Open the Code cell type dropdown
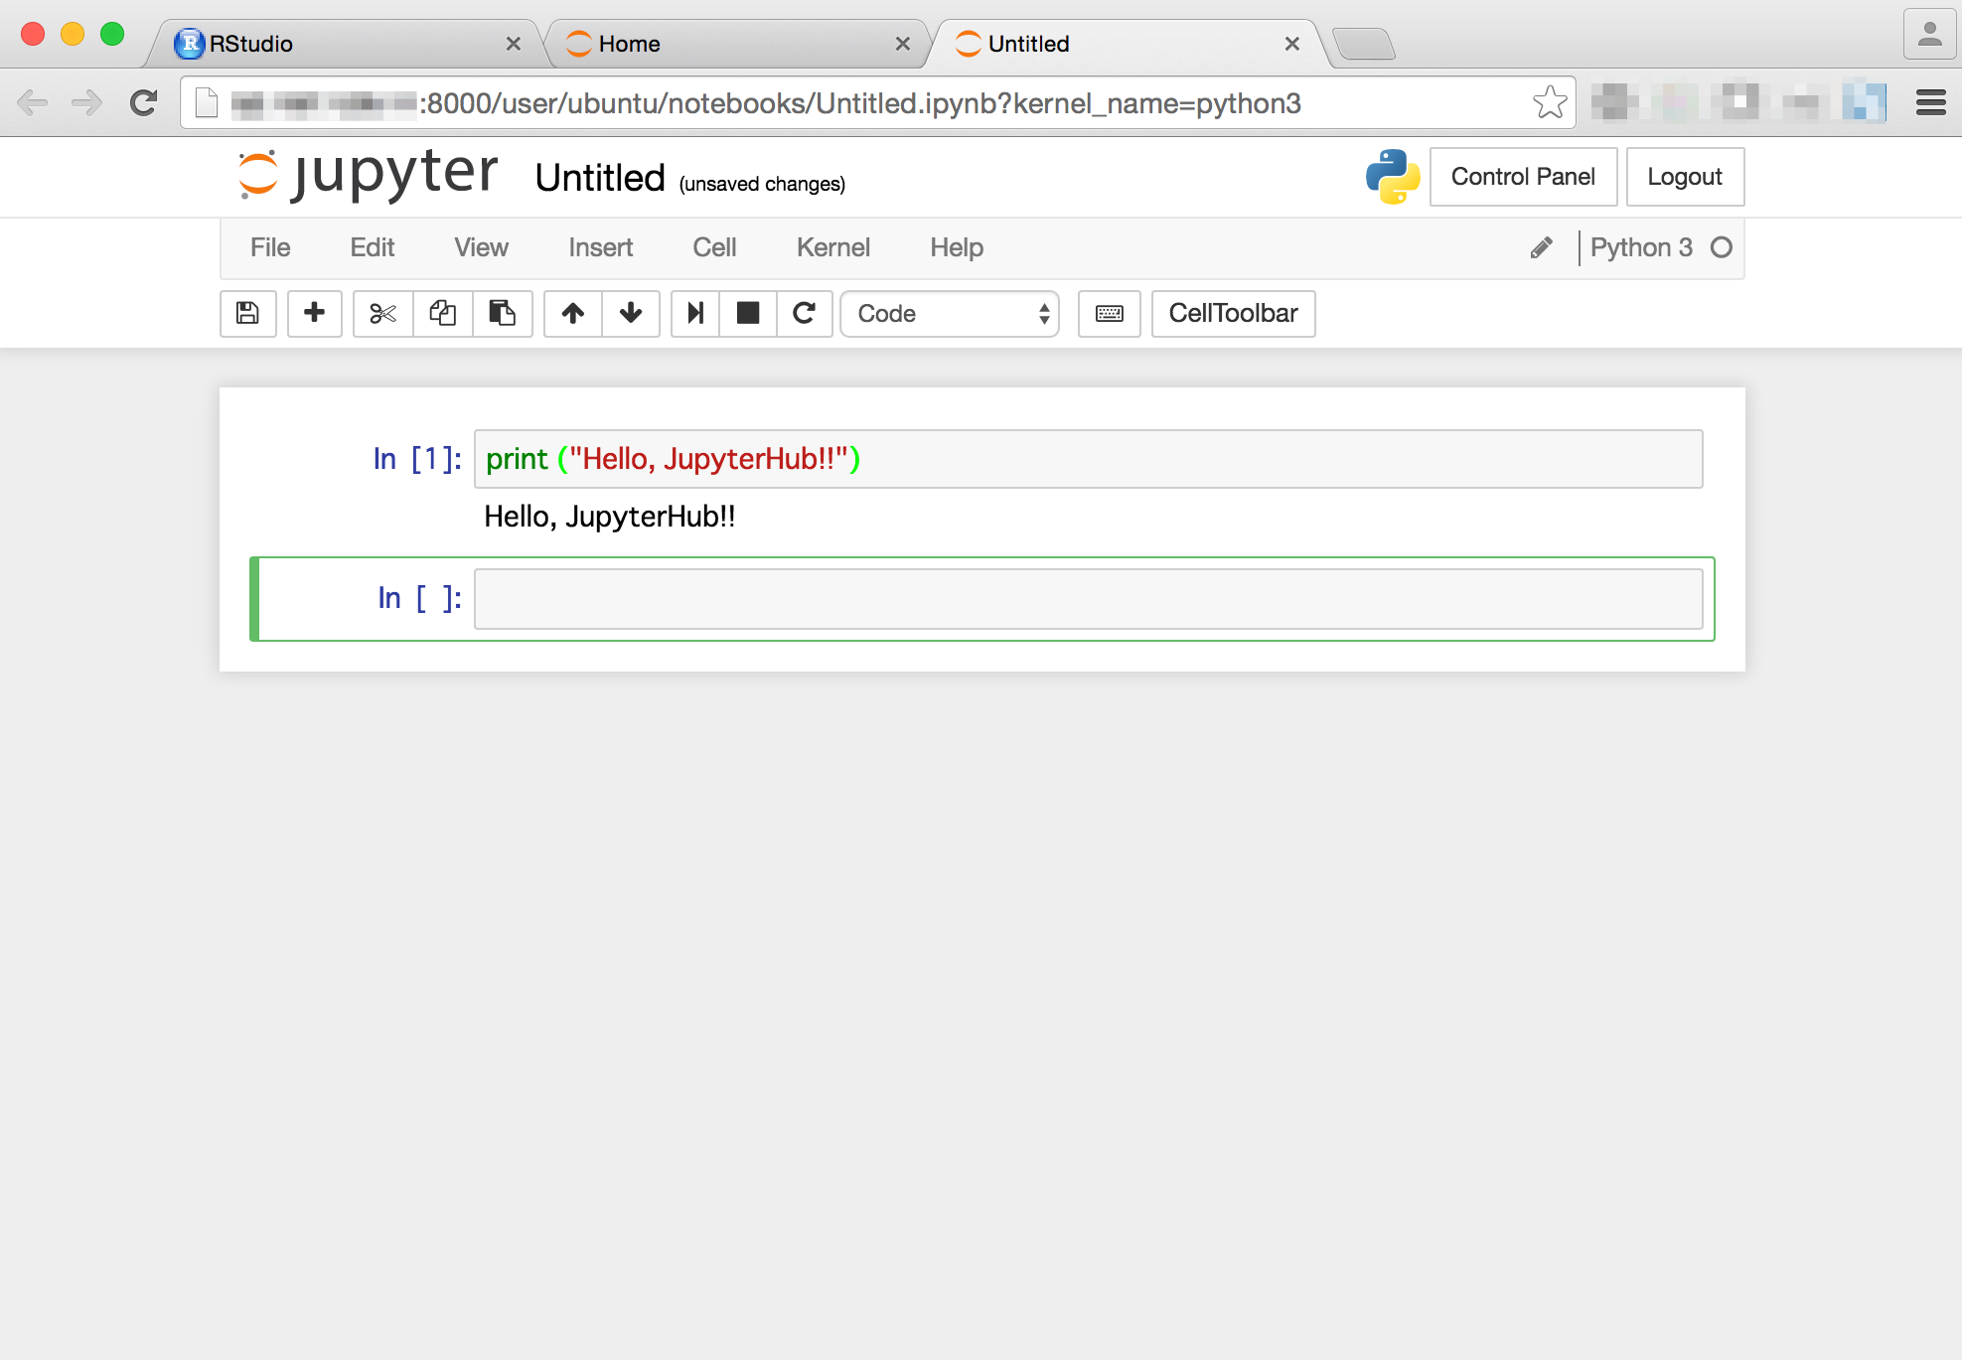This screenshot has width=1962, height=1360. tap(950, 314)
